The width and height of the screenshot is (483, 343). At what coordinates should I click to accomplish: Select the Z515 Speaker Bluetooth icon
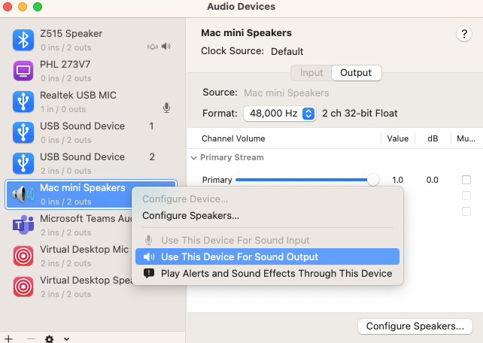pos(23,40)
